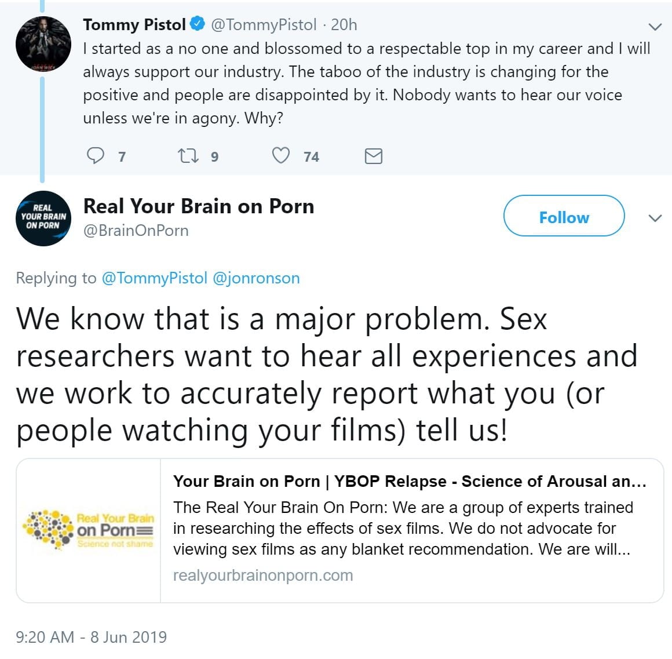The image size is (672, 659).
Task: Open Tommy Pistol's profile avatar
Action: [43, 44]
